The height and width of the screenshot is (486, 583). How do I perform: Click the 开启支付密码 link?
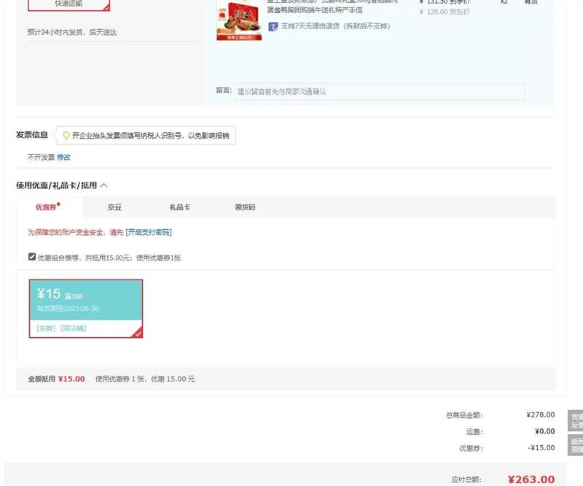pyautogui.click(x=149, y=232)
